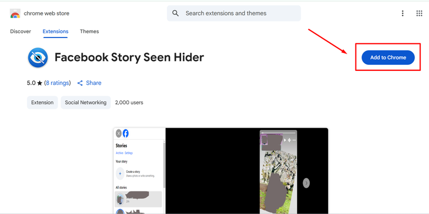429x214 pixels.
Task: Click the Facebook logo in the preview screenshot
Action: (125, 134)
